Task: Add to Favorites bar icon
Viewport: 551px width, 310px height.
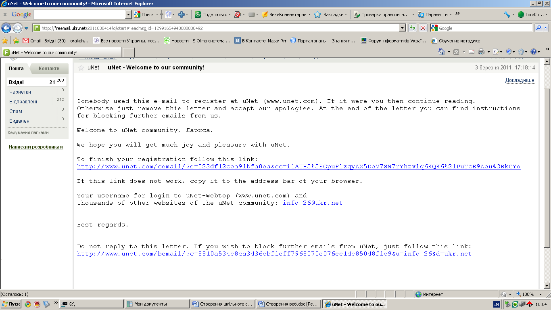Action: (16, 40)
